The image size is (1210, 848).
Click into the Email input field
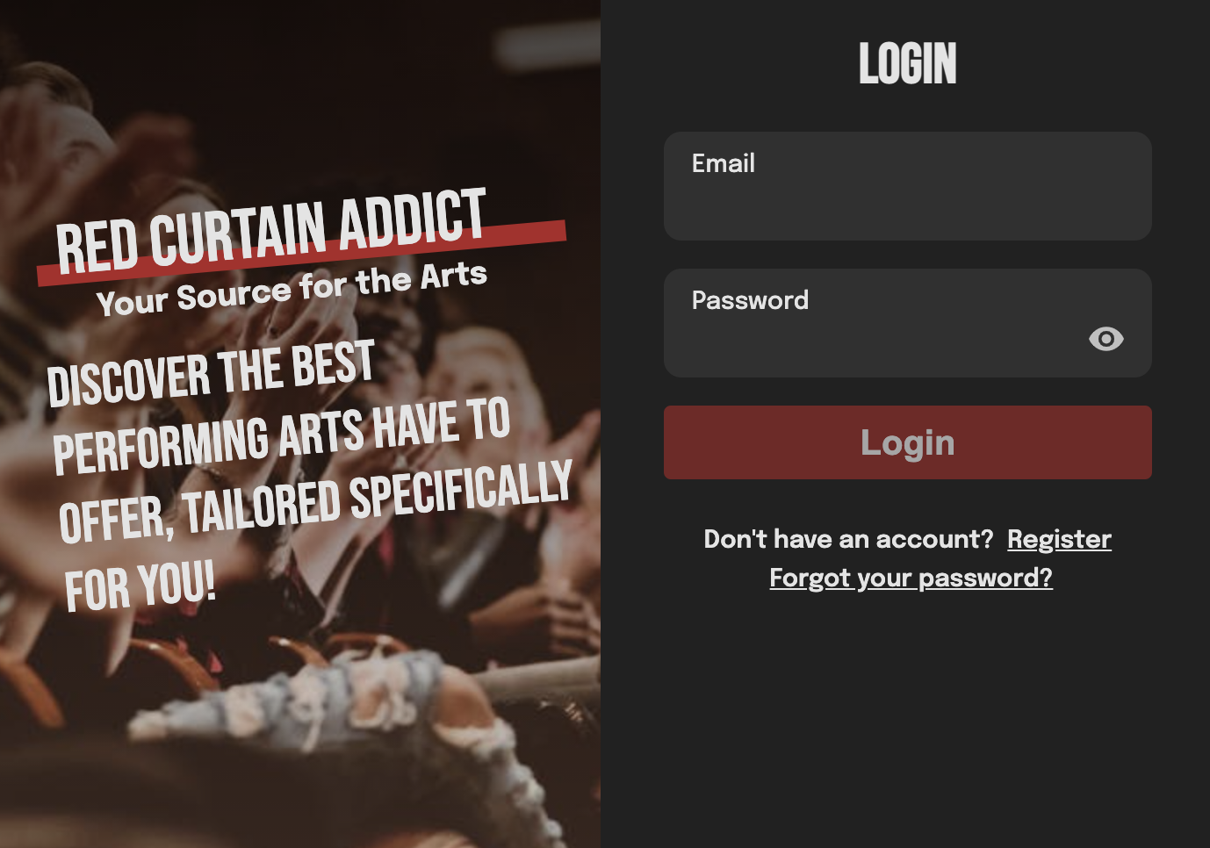[x=907, y=186]
